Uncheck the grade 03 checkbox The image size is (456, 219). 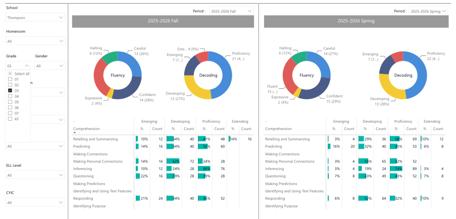coord(10,91)
